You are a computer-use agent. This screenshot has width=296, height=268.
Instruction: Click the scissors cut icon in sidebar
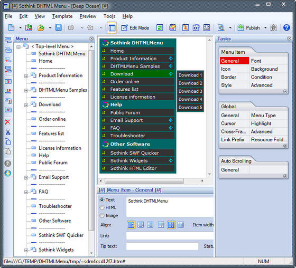8,132
